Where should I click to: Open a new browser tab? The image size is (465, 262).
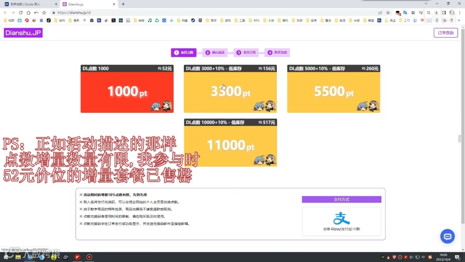123,4
